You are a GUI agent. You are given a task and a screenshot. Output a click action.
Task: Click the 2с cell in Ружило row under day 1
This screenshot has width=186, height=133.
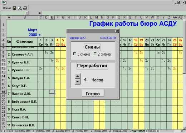point(41,68)
